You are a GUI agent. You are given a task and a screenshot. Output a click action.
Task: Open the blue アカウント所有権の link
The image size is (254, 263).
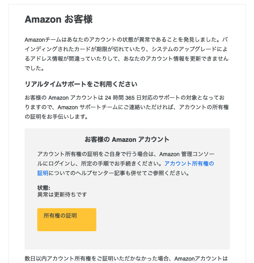(189, 164)
